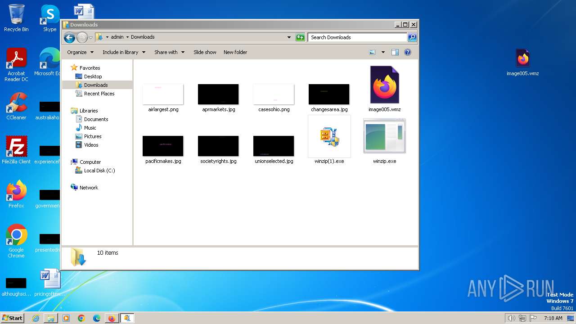
Task: Launch FileZilla Client from desktop
Action: click(x=16, y=150)
